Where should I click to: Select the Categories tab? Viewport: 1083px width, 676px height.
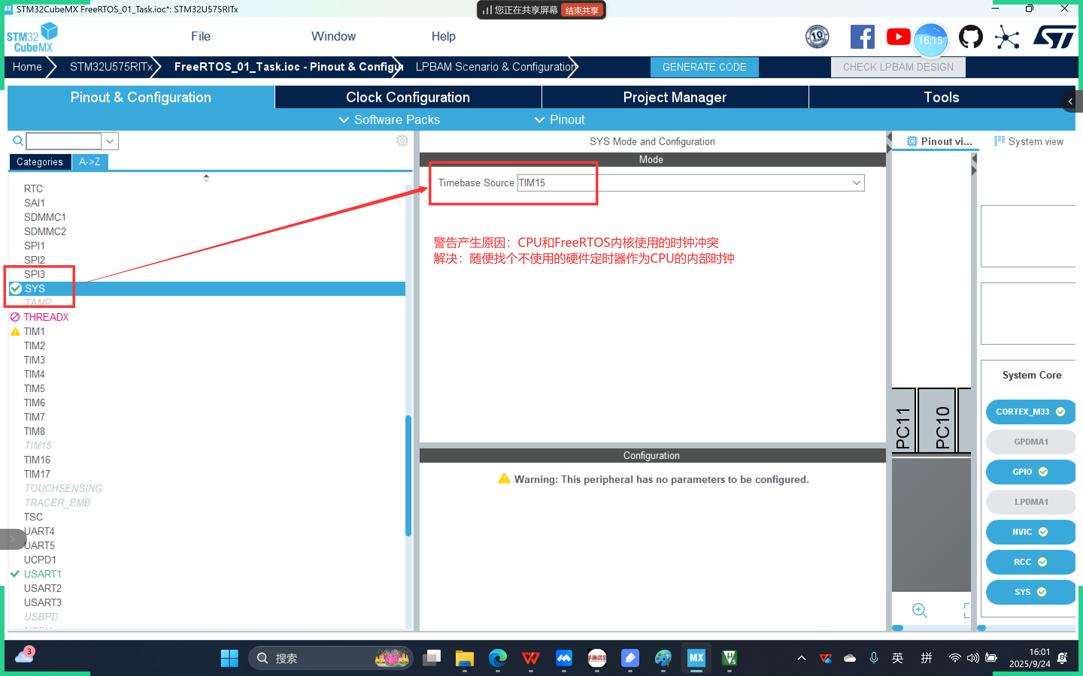pyautogui.click(x=40, y=162)
